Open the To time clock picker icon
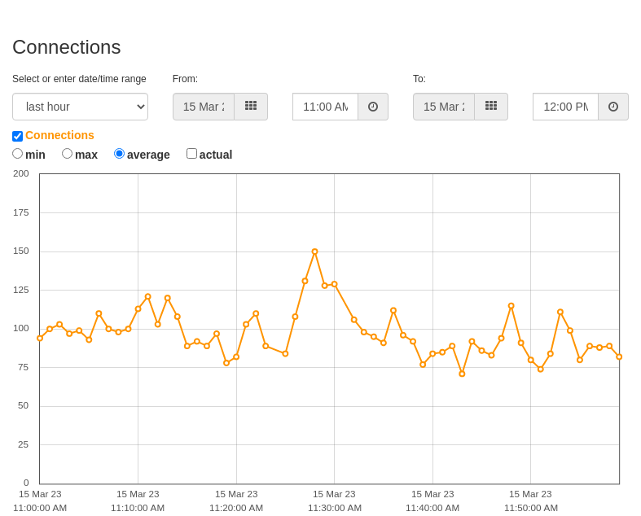Screen dimensions: 641x516 613,107
